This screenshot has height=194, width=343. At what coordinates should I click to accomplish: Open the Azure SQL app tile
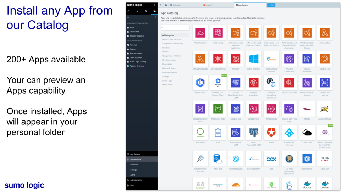pyautogui.click(x=218, y=159)
